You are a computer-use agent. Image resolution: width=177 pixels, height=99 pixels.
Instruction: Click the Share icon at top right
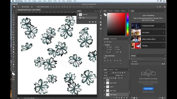(165, 7)
